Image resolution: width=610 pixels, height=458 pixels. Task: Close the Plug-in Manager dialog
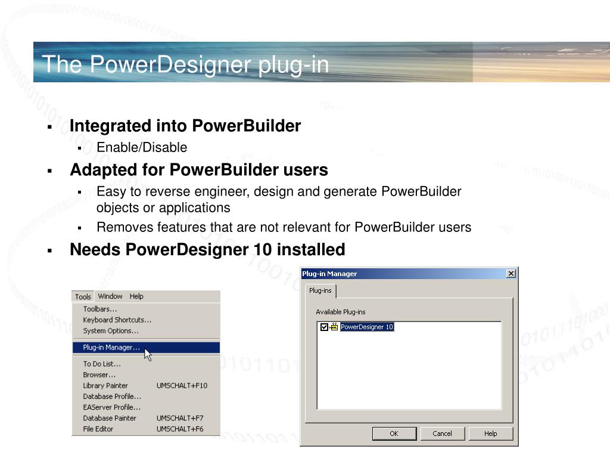tap(511, 274)
